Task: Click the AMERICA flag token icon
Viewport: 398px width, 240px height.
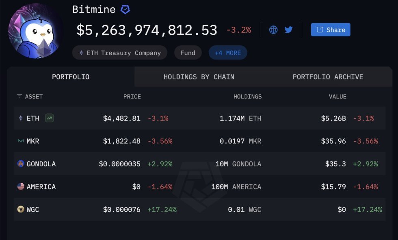Action: point(20,187)
